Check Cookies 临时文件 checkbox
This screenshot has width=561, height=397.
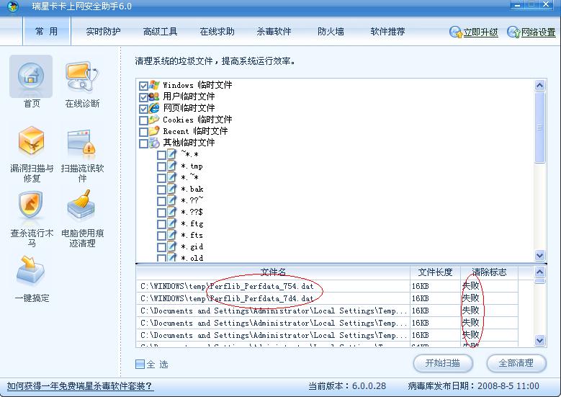[143, 120]
